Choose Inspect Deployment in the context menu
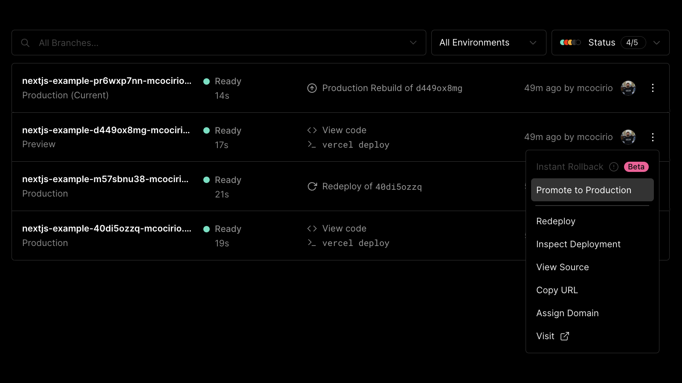The height and width of the screenshot is (383, 682). 578,244
